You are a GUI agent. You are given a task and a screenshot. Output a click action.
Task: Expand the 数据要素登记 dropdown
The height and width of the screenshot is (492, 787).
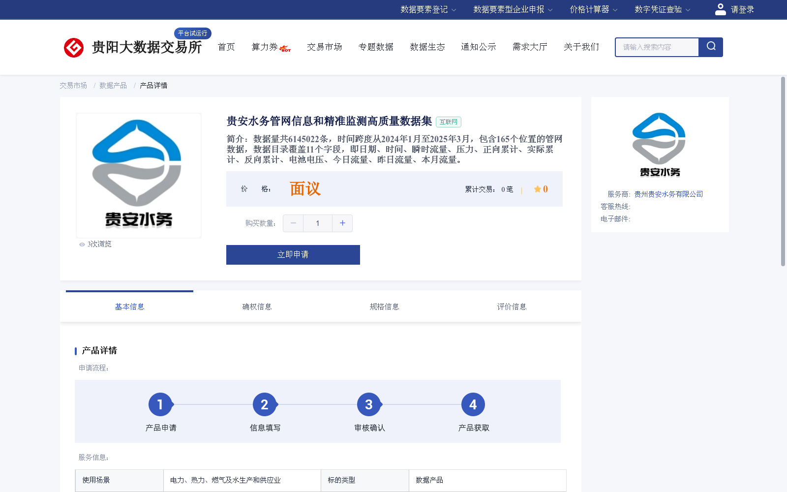point(428,9)
